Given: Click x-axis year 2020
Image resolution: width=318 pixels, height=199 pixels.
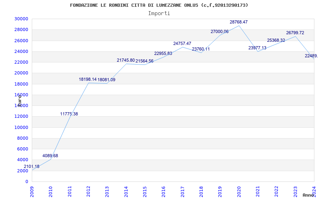Looking at the screenshot, I should click(x=239, y=191).
